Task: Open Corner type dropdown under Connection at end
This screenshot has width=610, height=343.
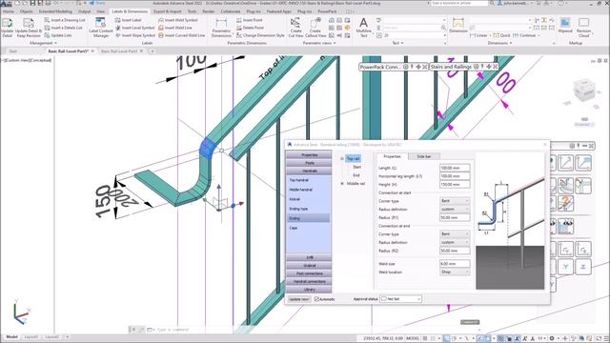Action: tap(455, 234)
